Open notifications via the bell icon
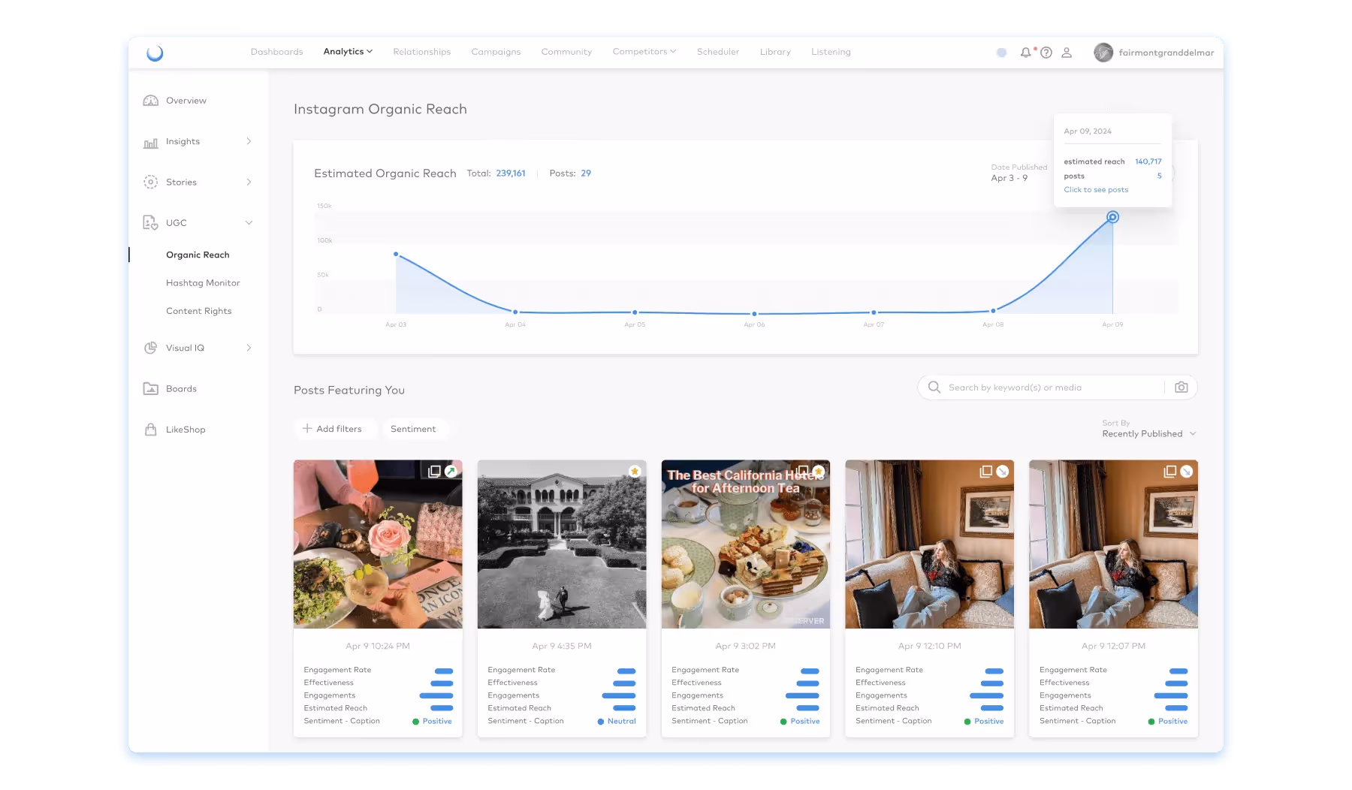The width and height of the screenshot is (1352, 790). [1026, 52]
